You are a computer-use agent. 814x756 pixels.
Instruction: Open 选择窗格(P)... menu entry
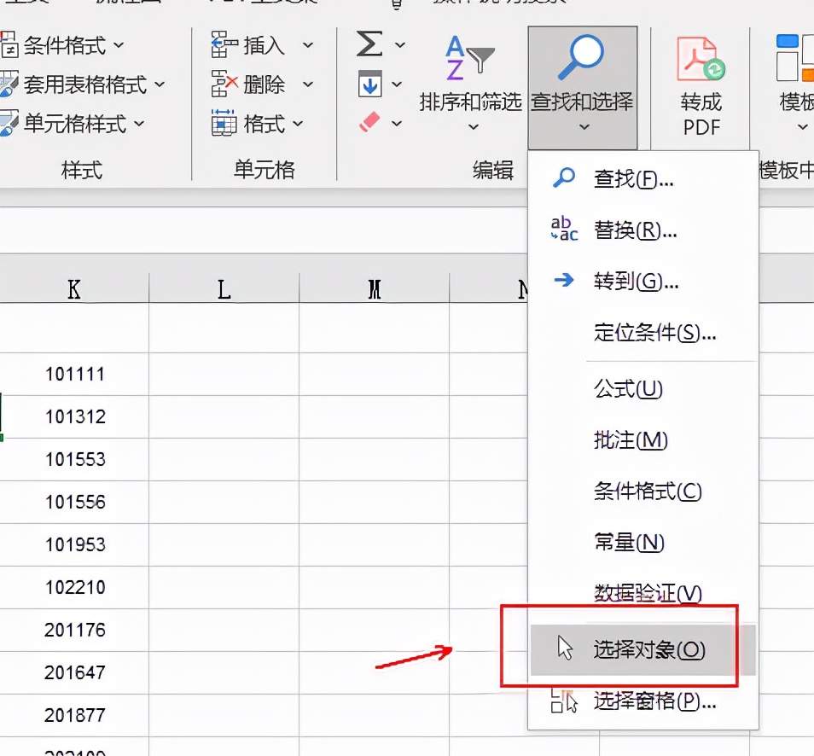(x=642, y=701)
